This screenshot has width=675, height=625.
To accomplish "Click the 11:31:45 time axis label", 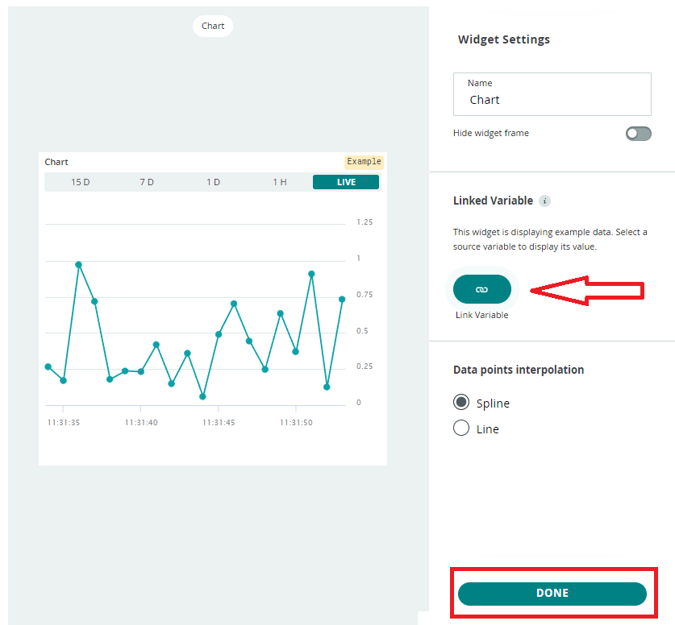I will (x=219, y=423).
